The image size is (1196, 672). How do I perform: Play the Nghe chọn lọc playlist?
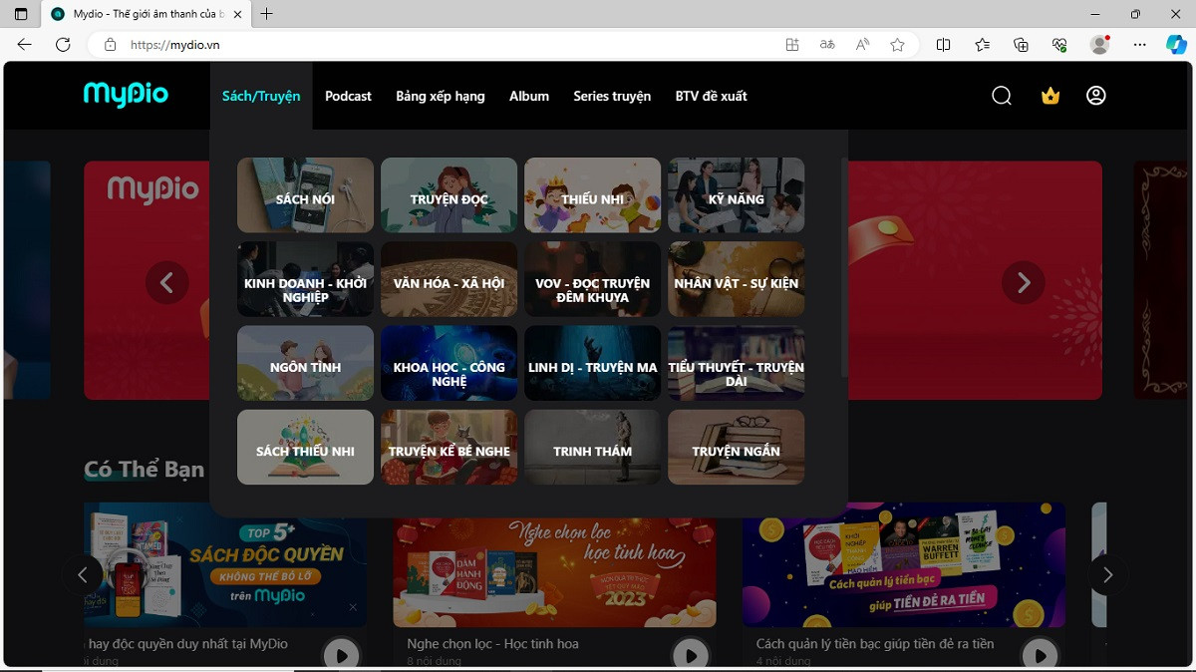(x=690, y=655)
